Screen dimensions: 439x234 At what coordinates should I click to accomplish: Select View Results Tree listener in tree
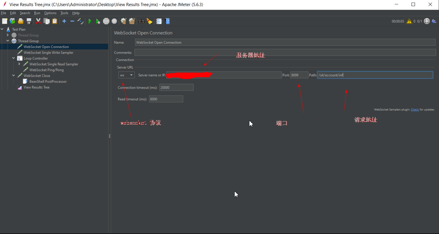point(36,87)
